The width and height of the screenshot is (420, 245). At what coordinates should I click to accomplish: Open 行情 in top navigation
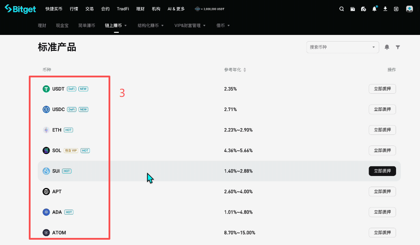[74, 9]
